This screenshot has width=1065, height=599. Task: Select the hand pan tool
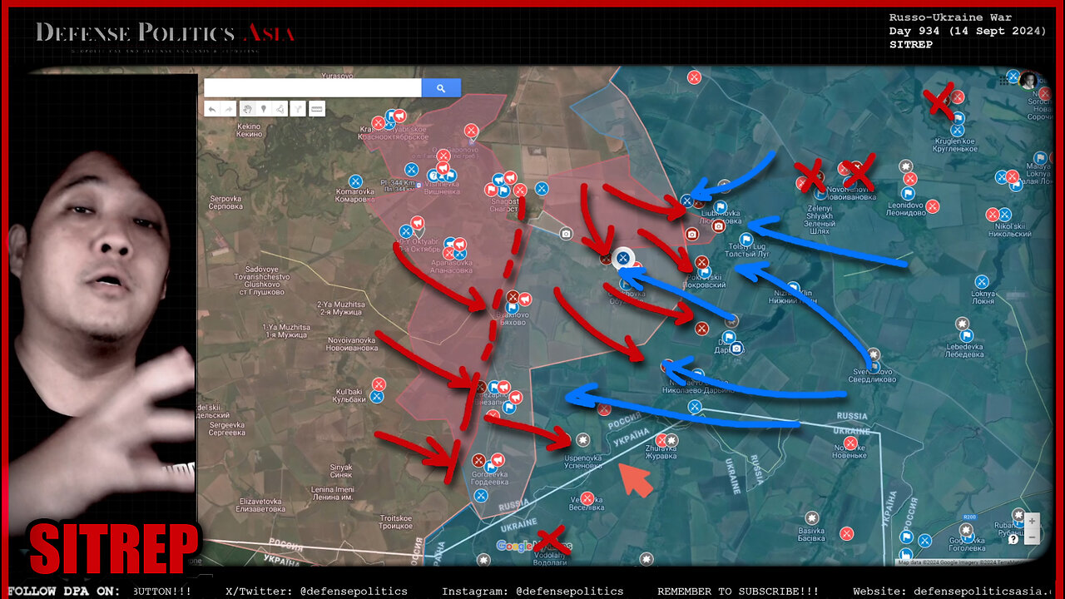click(x=247, y=109)
